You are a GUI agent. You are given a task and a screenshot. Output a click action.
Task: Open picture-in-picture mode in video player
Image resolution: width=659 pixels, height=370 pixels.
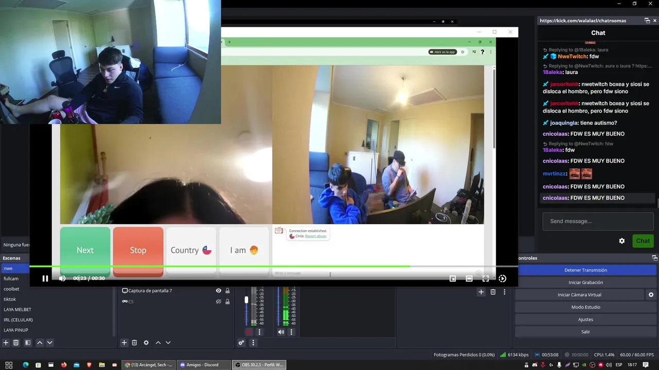453,279
